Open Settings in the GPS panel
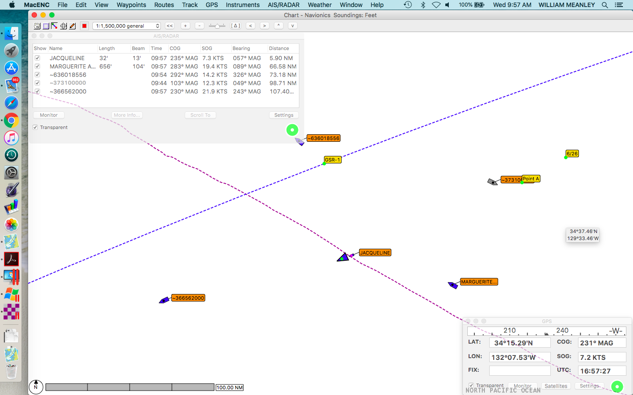The image size is (633, 395). tap(589, 386)
